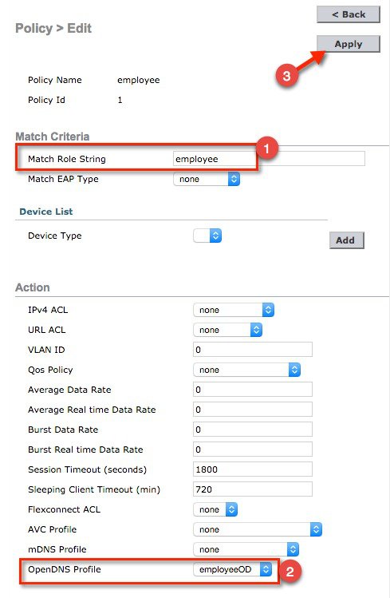
Task: Add the selected device type
Action: (x=347, y=240)
